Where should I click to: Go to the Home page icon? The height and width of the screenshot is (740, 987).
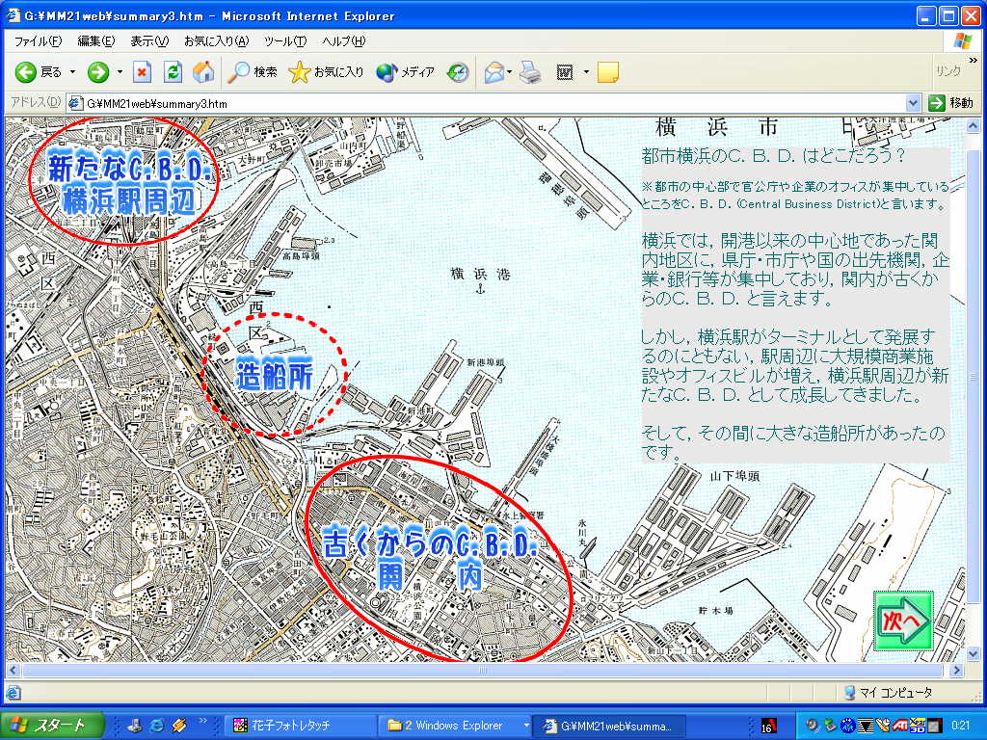[202, 72]
